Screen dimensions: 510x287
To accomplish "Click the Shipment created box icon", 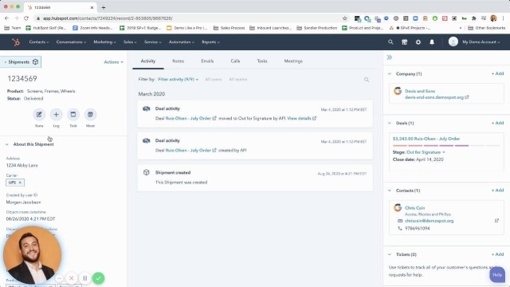I will click(147, 172).
